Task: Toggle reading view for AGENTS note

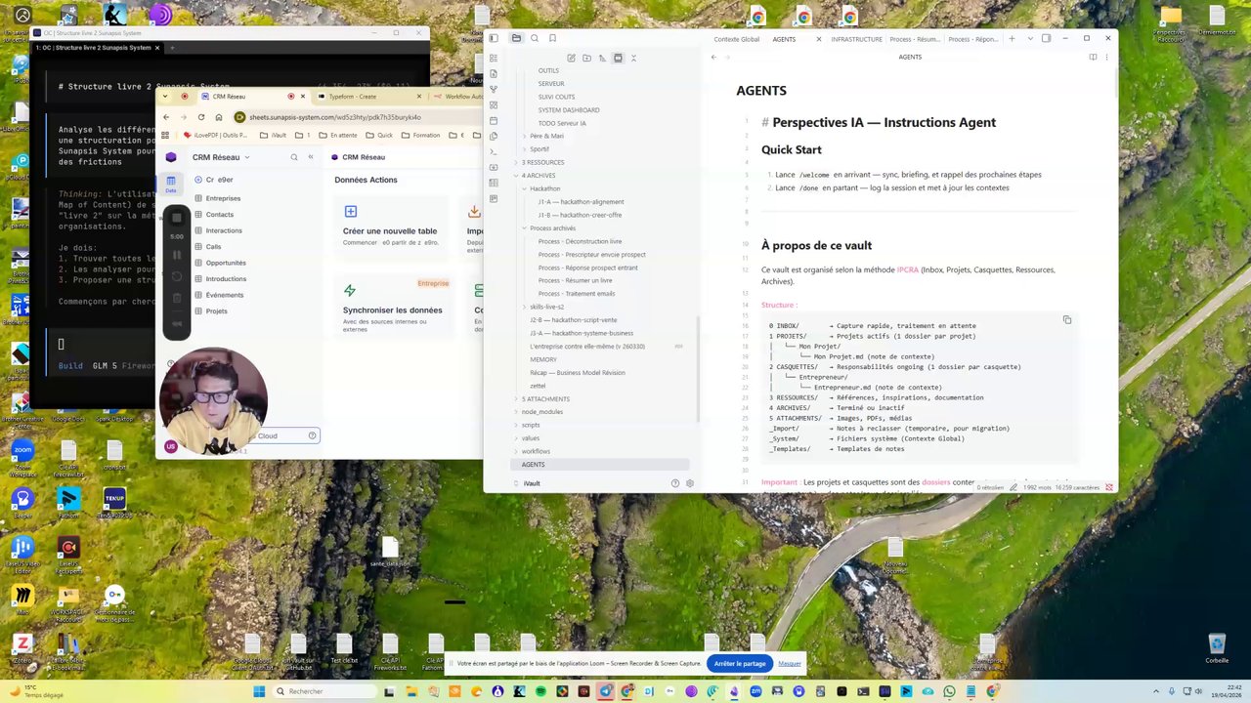Action: click(x=1093, y=57)
